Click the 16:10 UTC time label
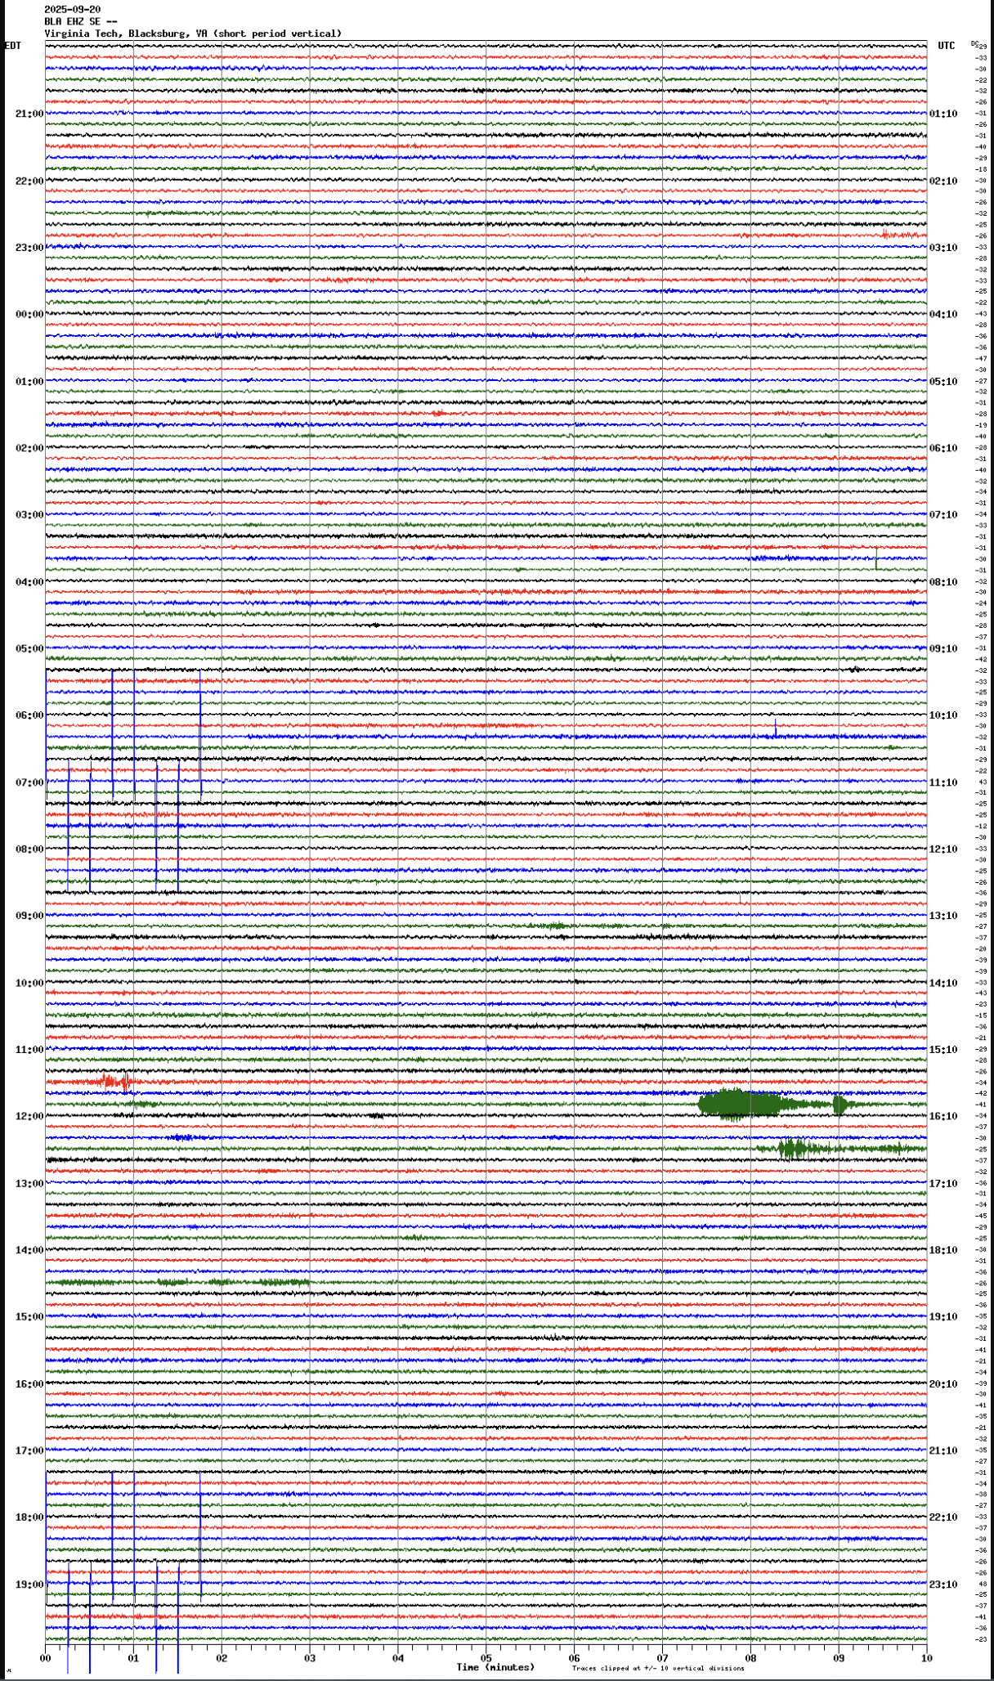This screenshot has width=994, height=1681. (x=943, y=1116)
